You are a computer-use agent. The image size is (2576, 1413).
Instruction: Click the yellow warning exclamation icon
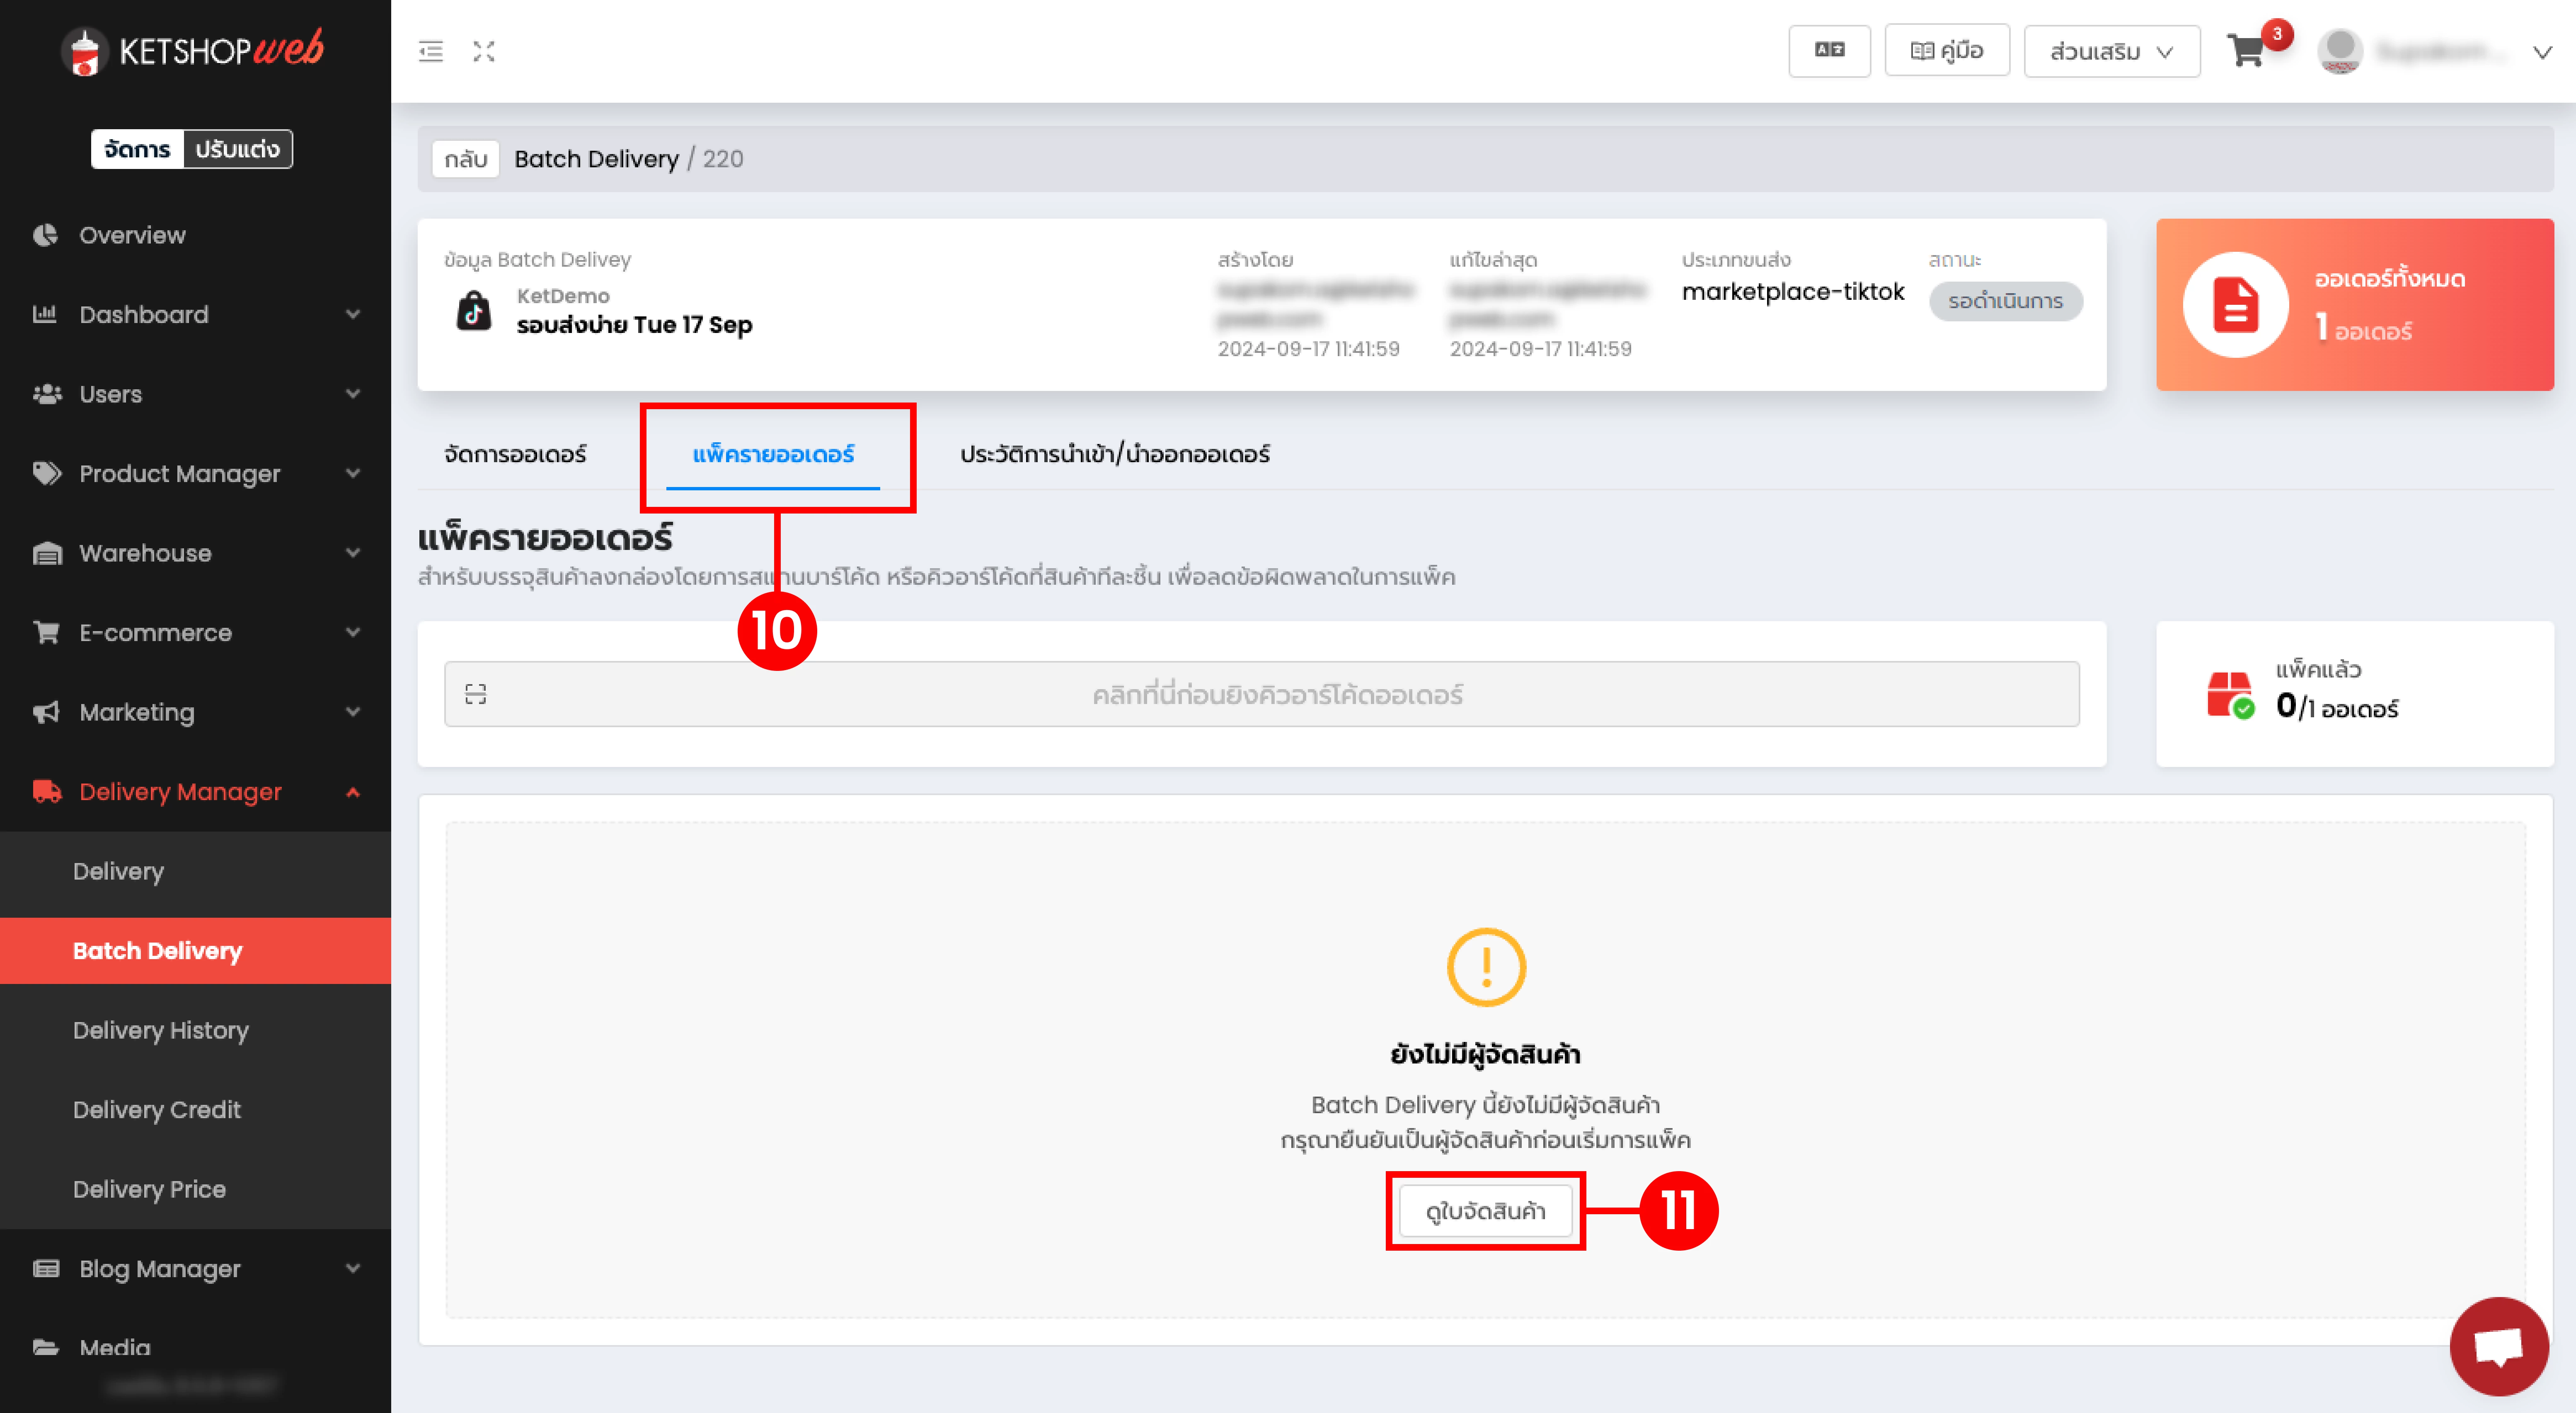tap(1486, 967)
